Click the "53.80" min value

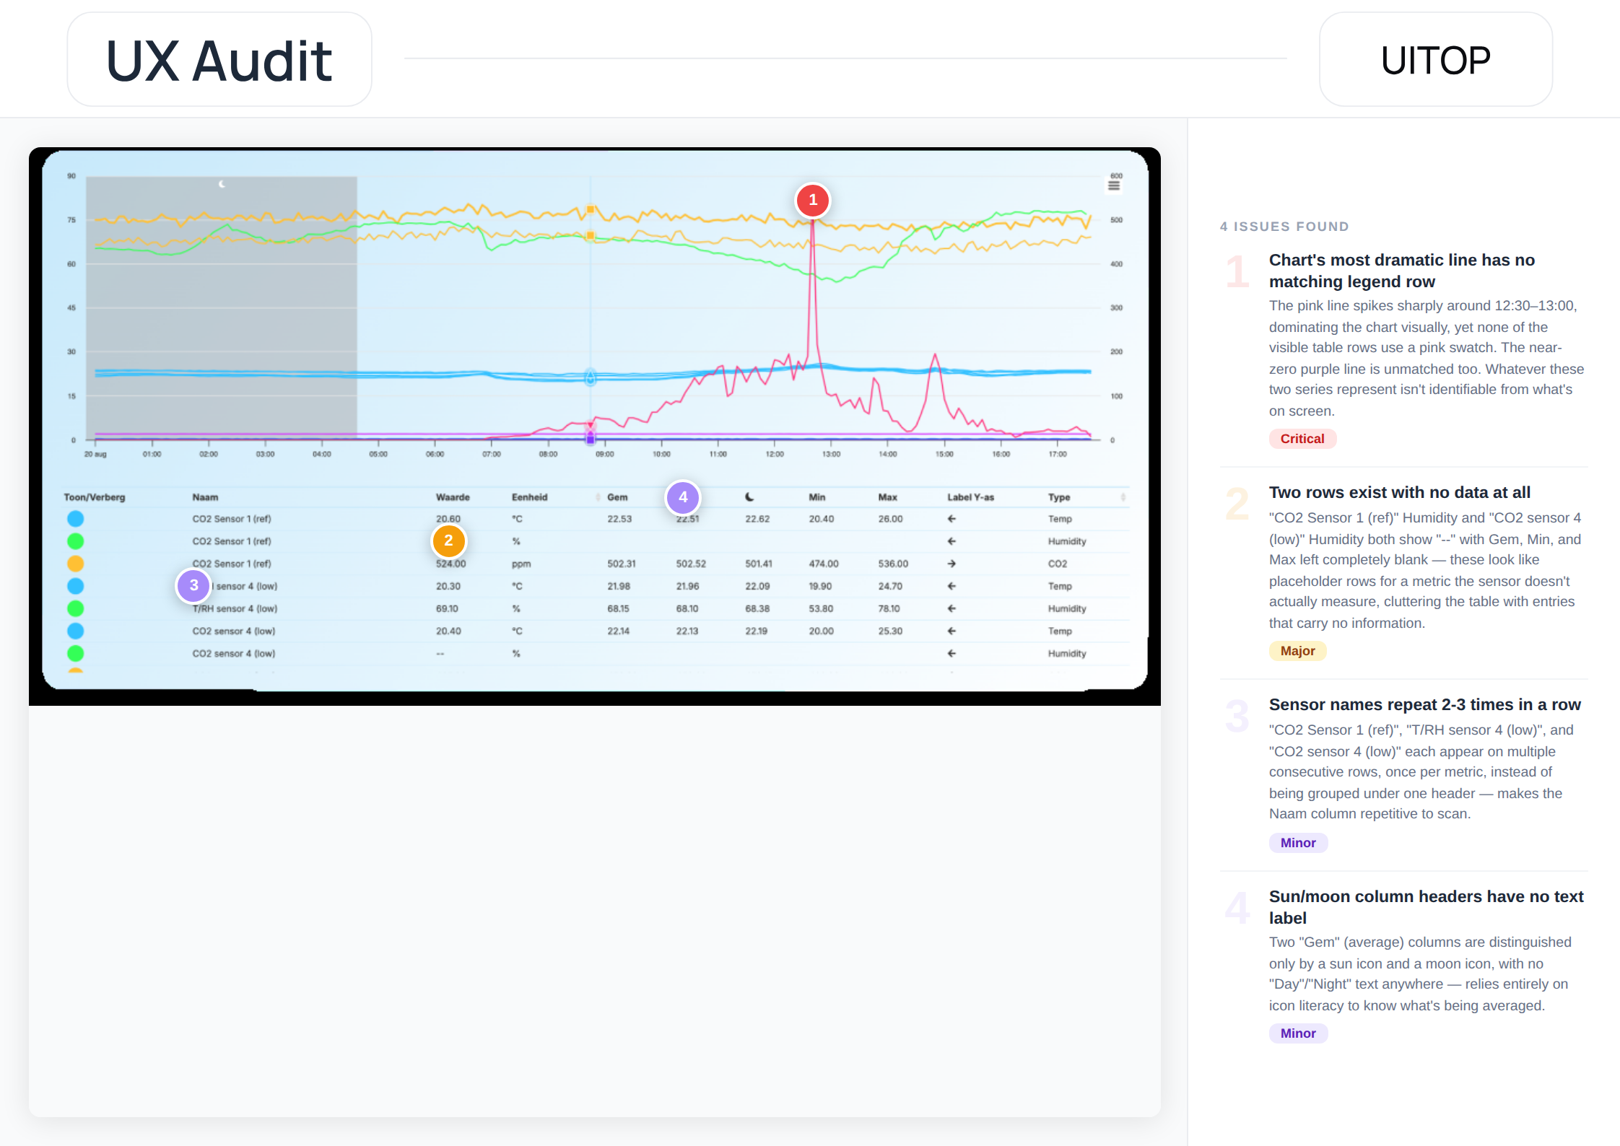(x=822, y=608)
